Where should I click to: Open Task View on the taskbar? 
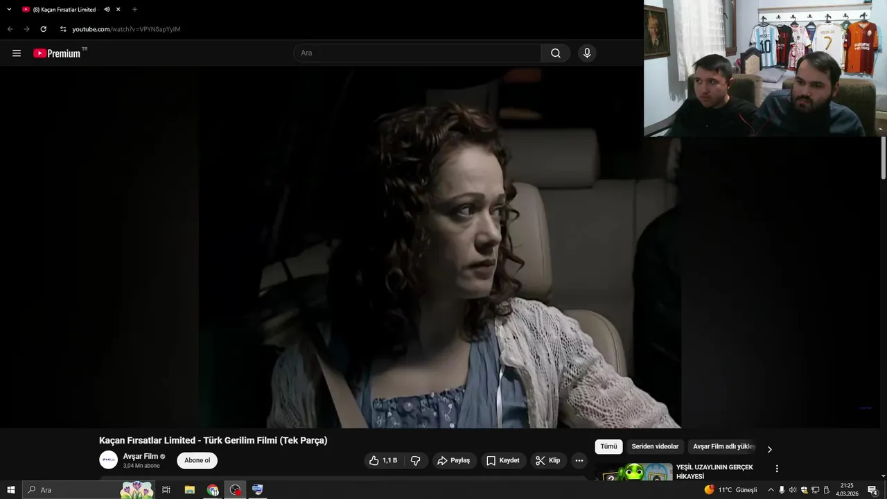[166, 490]
